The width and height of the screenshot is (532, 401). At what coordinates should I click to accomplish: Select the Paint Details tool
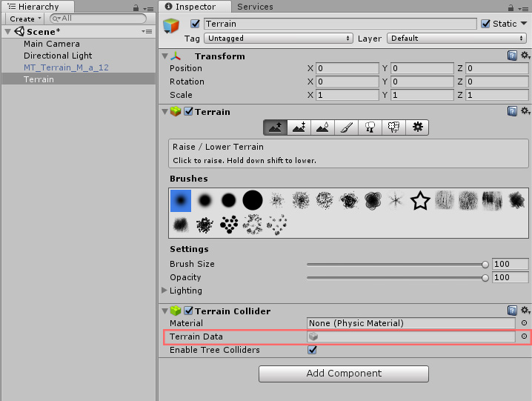tap(393, 127)
